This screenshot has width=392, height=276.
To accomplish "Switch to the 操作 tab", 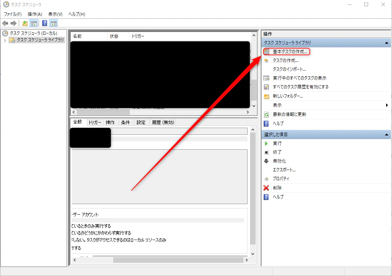I will point(110,122).
